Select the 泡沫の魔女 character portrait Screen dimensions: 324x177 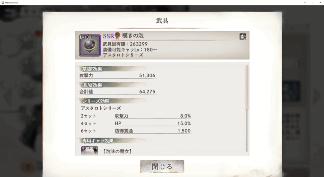coord(89,151)
